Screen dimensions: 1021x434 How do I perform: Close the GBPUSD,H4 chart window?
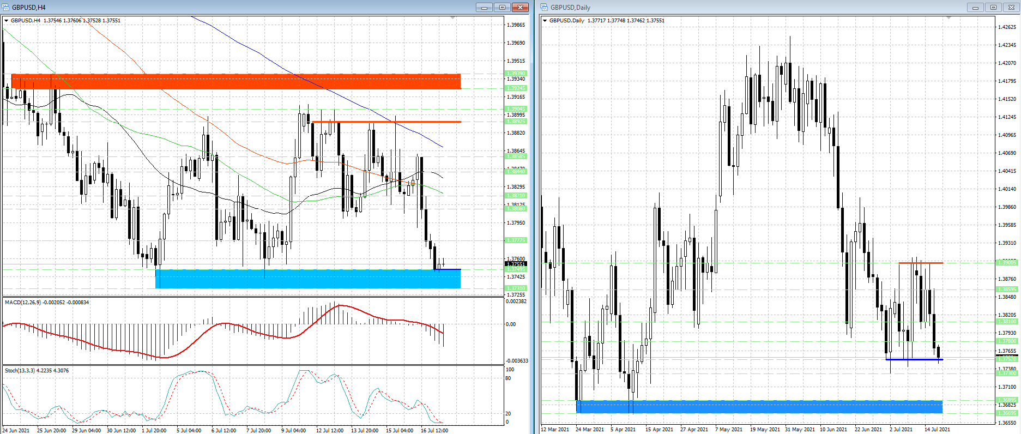click(521, 7)
